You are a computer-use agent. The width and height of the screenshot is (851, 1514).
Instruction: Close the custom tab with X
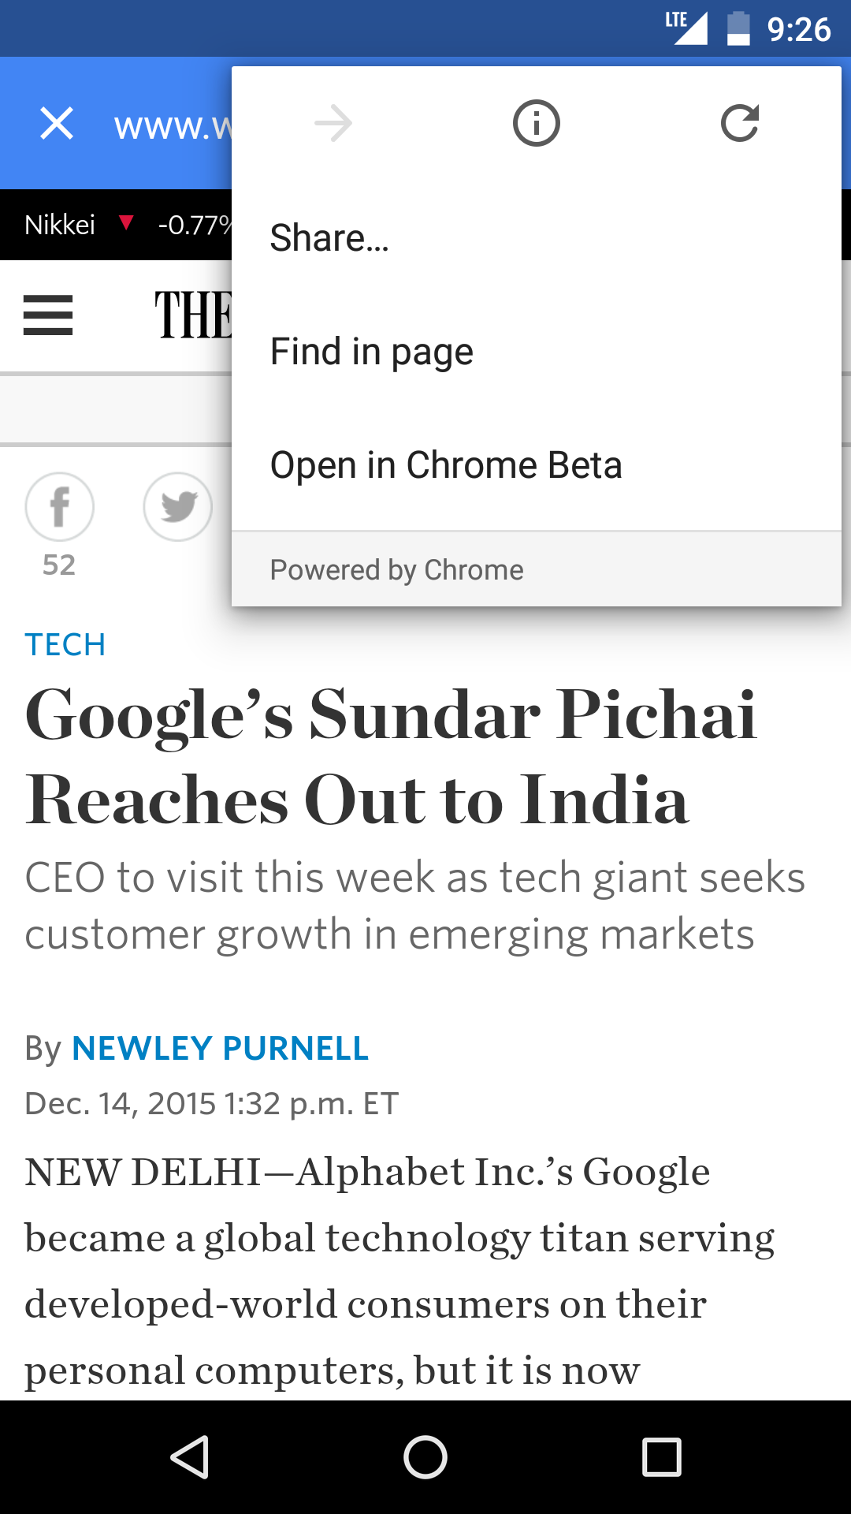click(x=57, y=124)
